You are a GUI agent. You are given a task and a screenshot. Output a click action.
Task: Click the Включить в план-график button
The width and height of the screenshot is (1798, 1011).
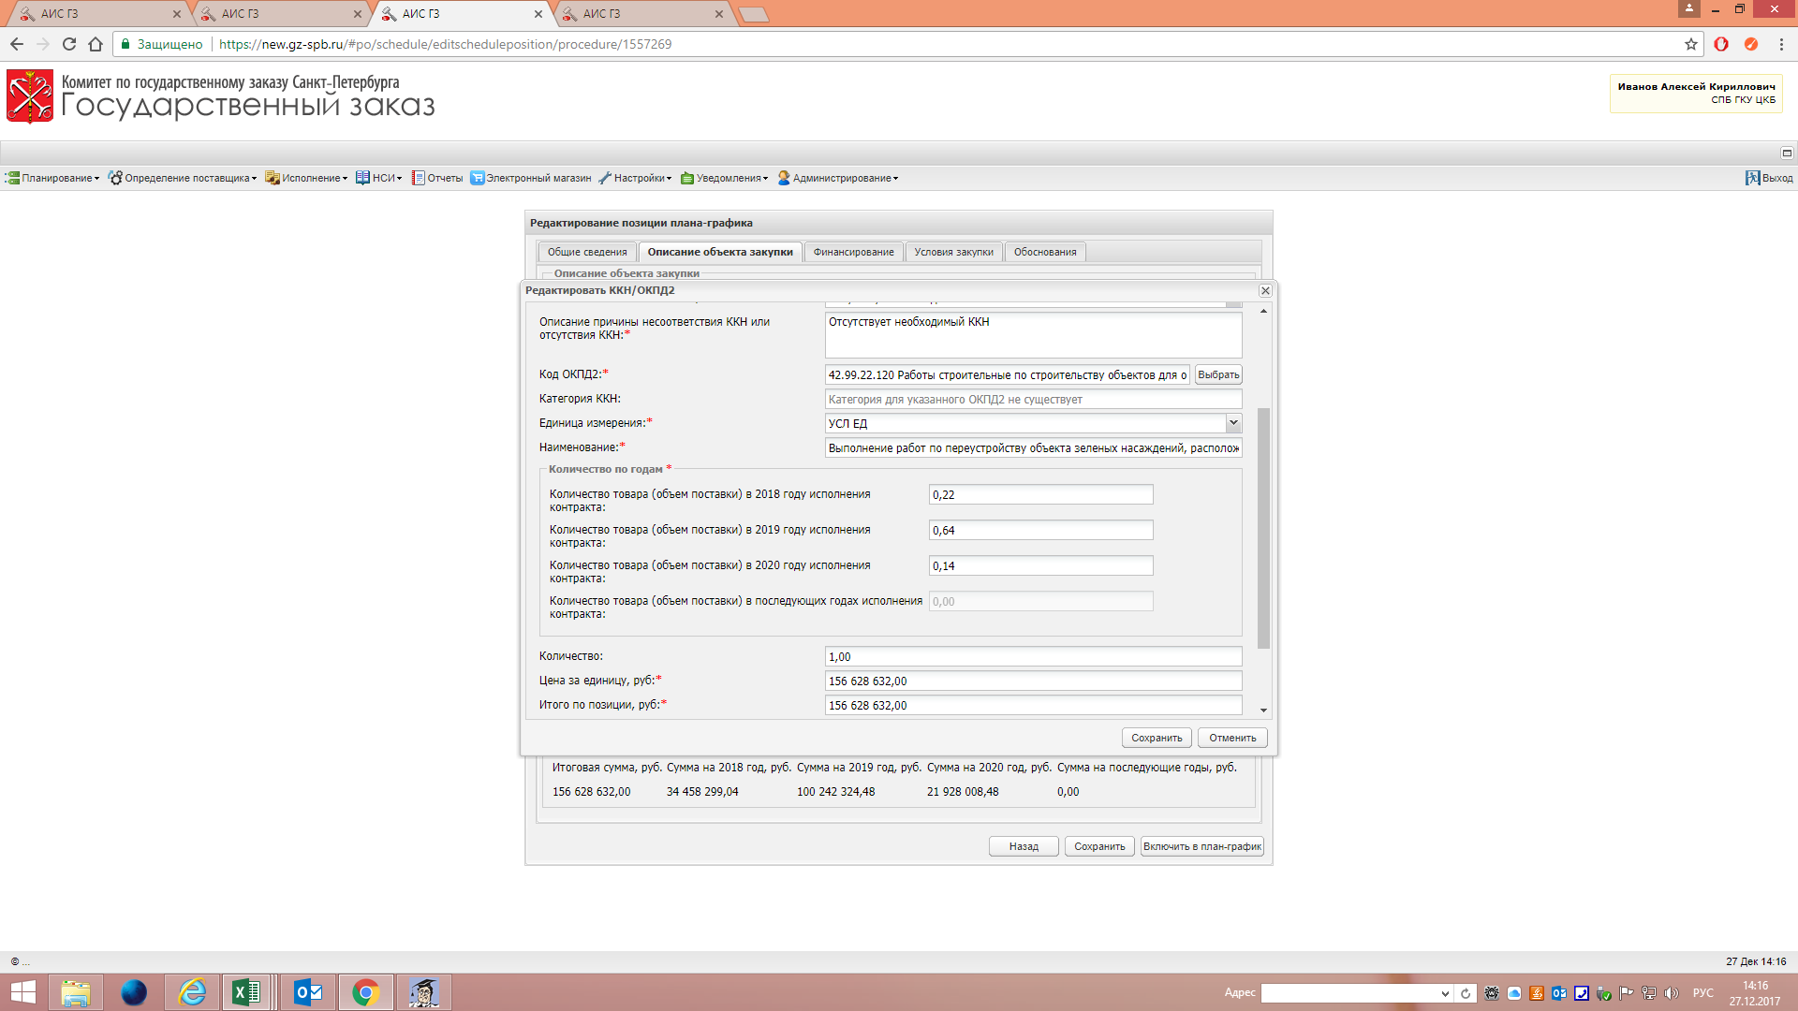point(1201,846)
